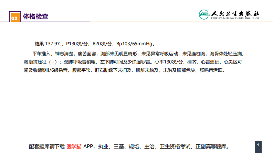
Task: Click the word APP in the footer
Action: click(x=88, y=146)
